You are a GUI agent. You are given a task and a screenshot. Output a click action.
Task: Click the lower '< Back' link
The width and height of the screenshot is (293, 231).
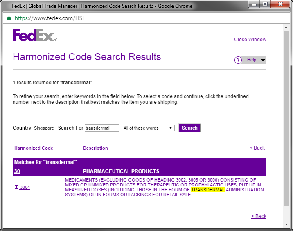click(259, 216)
